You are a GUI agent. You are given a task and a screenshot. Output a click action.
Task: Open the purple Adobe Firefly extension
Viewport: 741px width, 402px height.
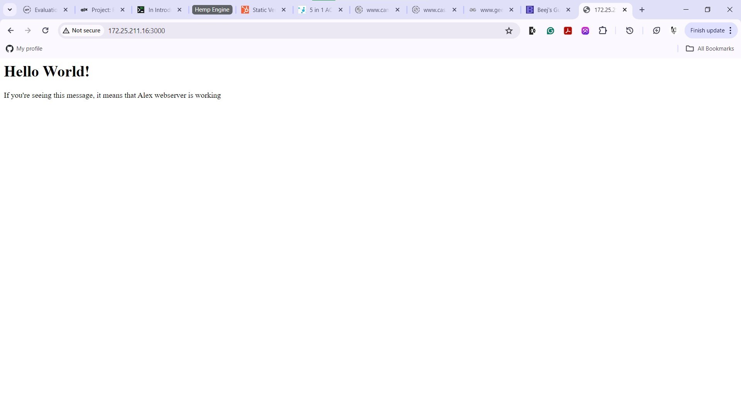tap(585, 30)
